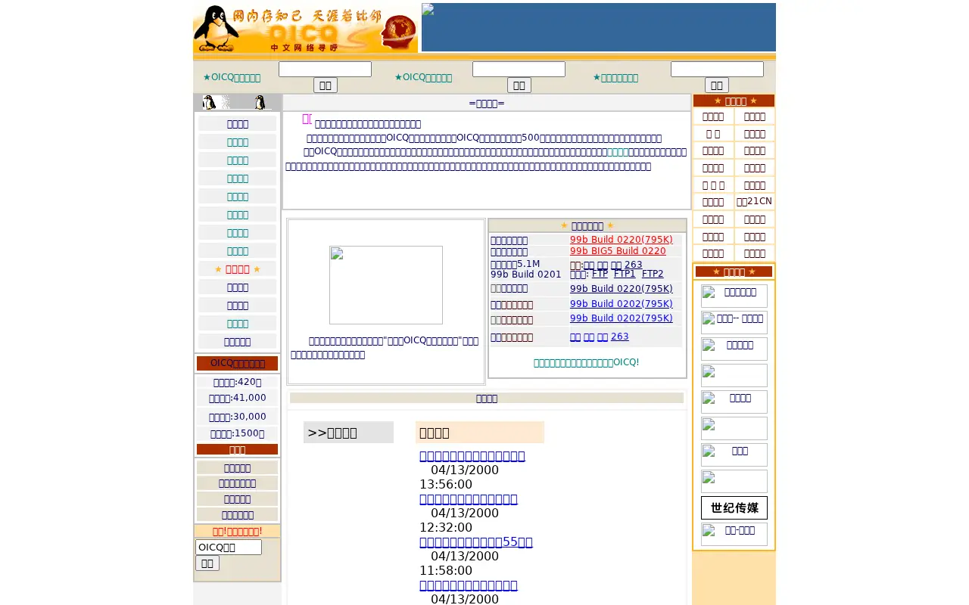969x605 pixels.
Task: Open the 263 link in the last download row
Action: [x=619, y=337]
